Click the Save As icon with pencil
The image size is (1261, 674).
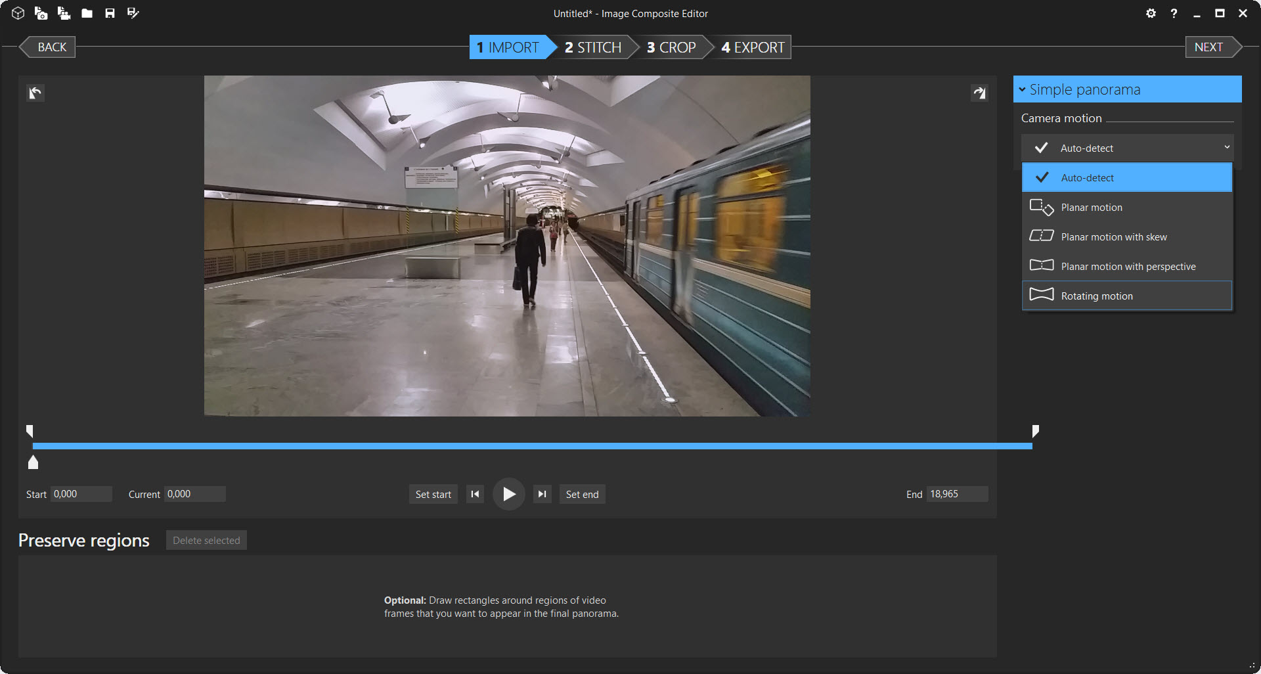tap(133, 13)
